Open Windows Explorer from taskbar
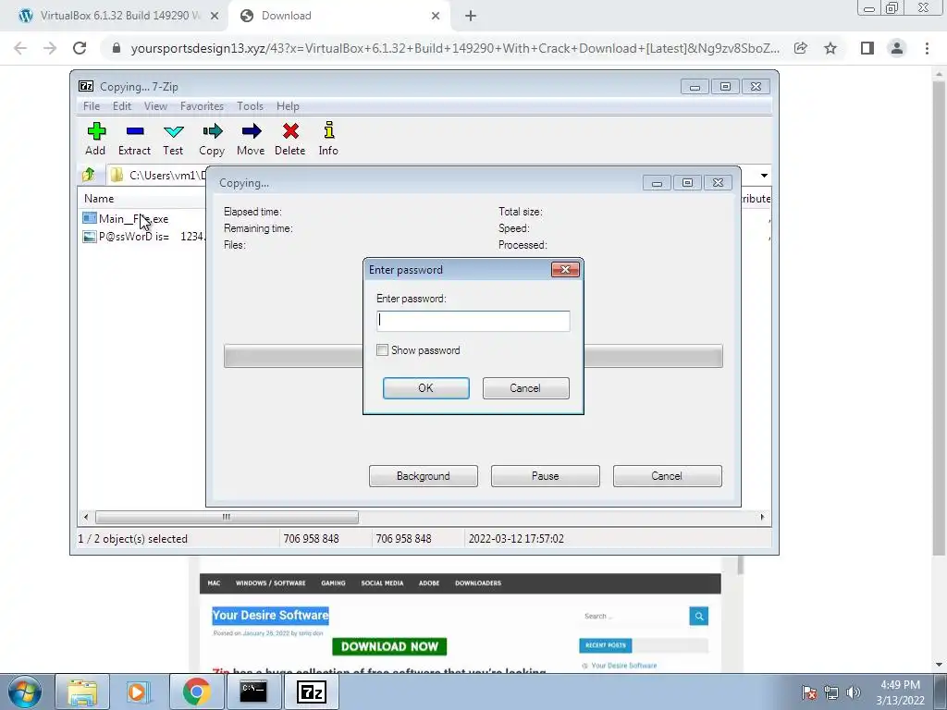This screenshot has height=710, width=947. pos(82,692)
